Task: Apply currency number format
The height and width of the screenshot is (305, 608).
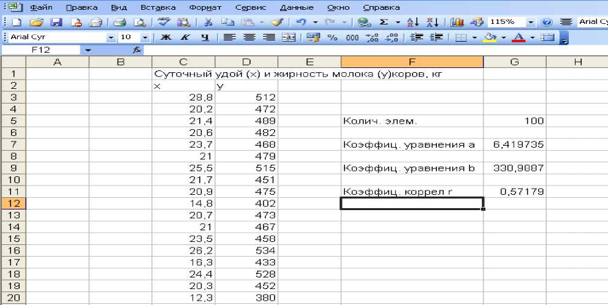Action: tap(312, 37)
